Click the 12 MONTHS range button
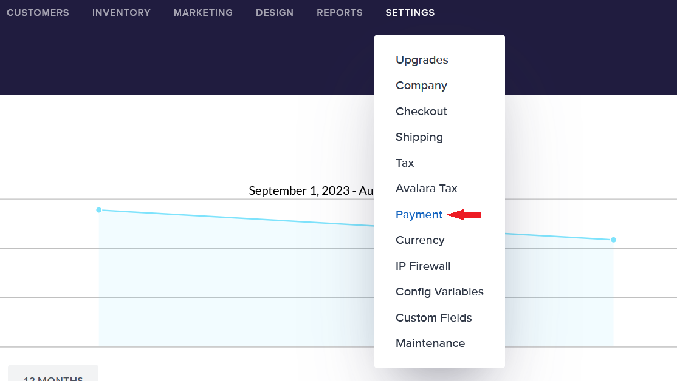 tap(53, 375)
